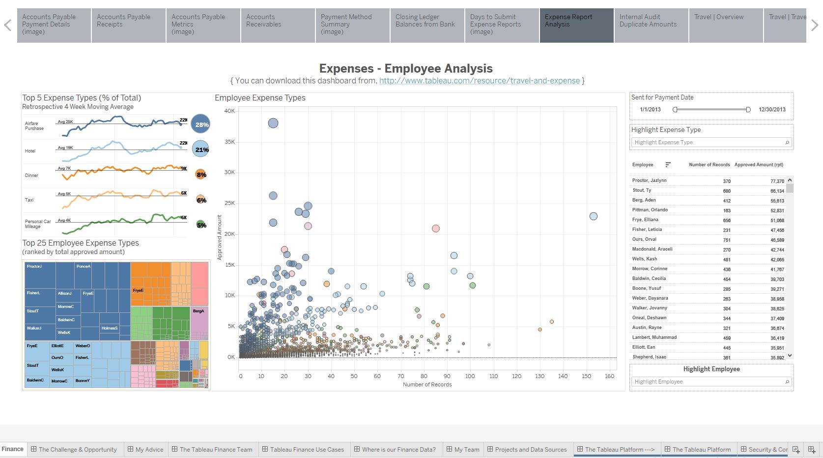823x458 pixels.
Task: Open Accounts Payable Payment Details tab
Action: tap(54, 25)
